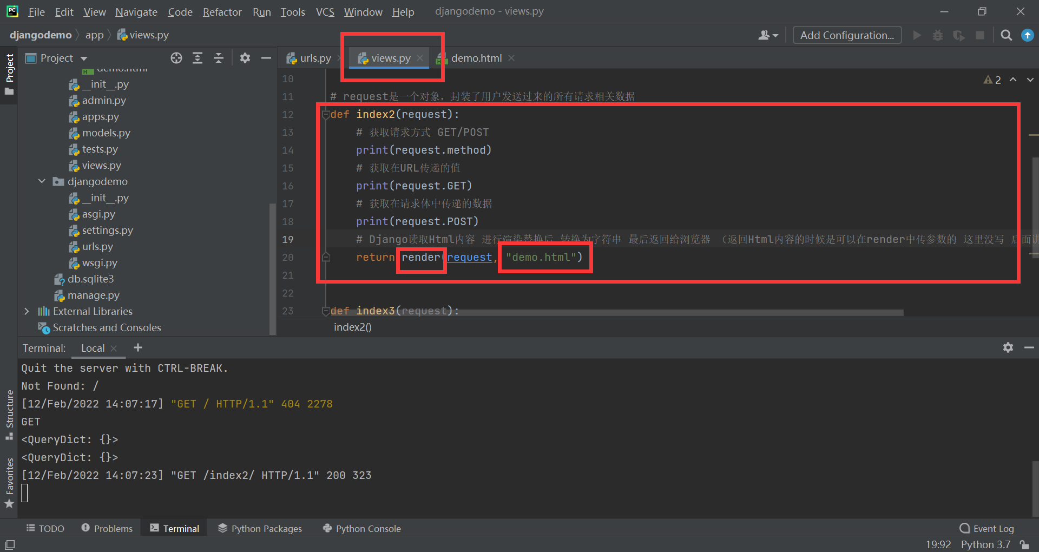The width and height of the screenshot is (1039, 552).
Task: Click the Run play icon in toolbar
Action: pos(917,35)
